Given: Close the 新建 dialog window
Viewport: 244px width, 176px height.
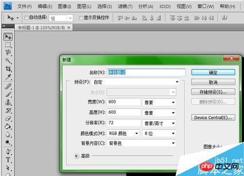Looking at the screenshot, I should tap(231, 58).
